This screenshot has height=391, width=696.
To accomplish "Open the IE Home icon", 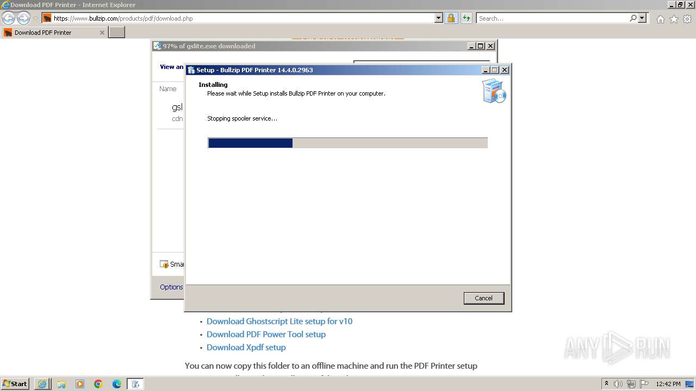I will [660, 19].
